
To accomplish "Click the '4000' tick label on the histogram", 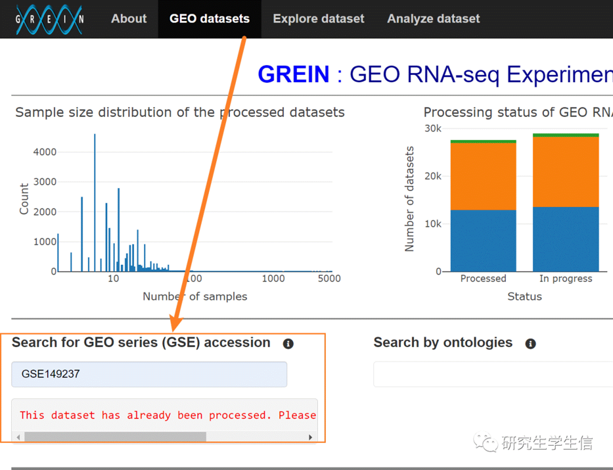I will [x=45, y=152].
